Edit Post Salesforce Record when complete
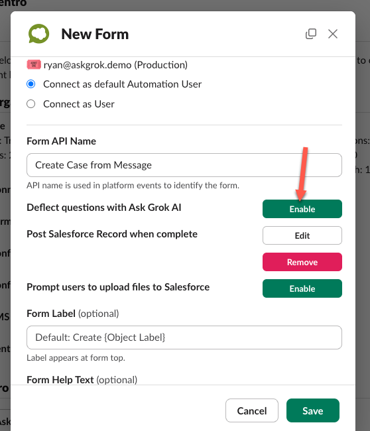This screenshot has height=431, width=370. coord(302,235)
